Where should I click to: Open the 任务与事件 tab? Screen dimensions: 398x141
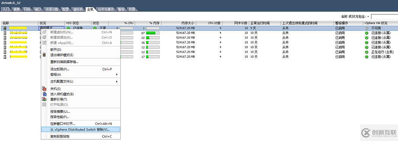(x=106, y=9)
